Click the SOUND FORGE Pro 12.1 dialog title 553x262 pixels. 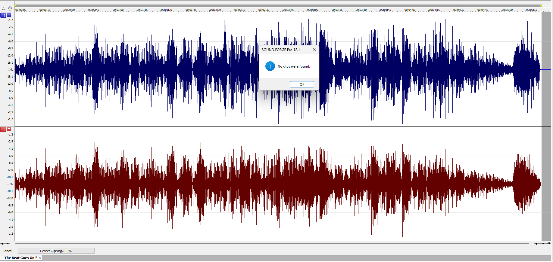click(281, 50)
